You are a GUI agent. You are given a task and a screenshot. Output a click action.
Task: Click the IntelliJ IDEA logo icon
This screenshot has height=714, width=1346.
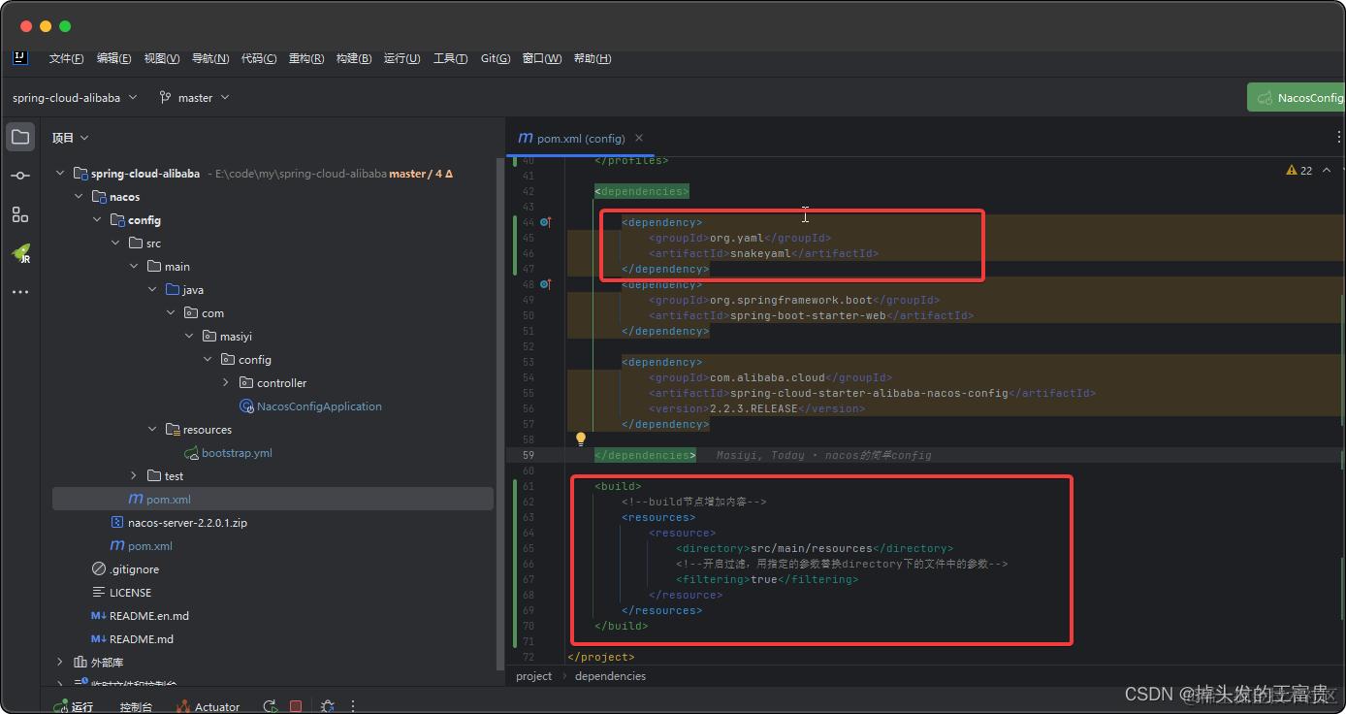pos(19,57)
